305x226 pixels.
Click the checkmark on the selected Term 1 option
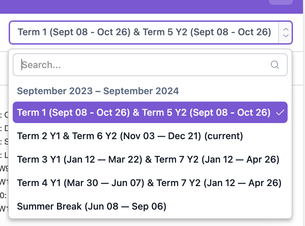[280, 113]
